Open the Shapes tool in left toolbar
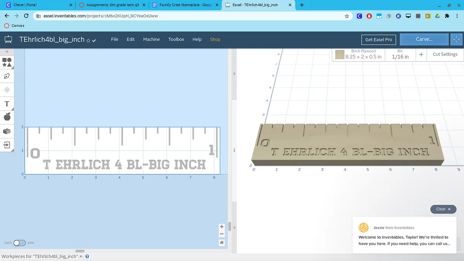 tap(7, 62)
